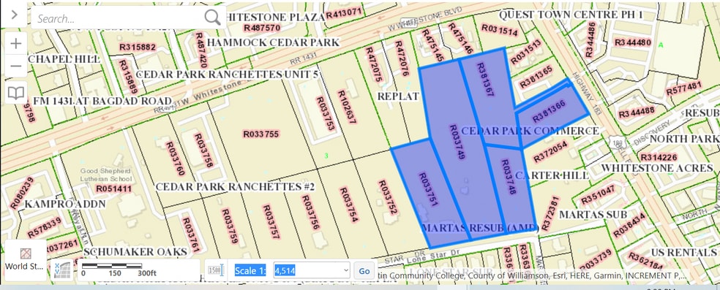Click parcel label R033754

[348, 205]
